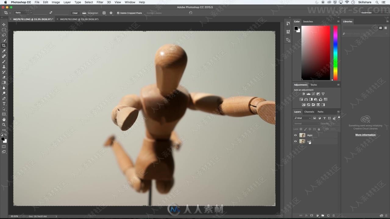This screenshot has width=390, height=219.
Task: Select the Eyedropper tool
Action: 4,51
